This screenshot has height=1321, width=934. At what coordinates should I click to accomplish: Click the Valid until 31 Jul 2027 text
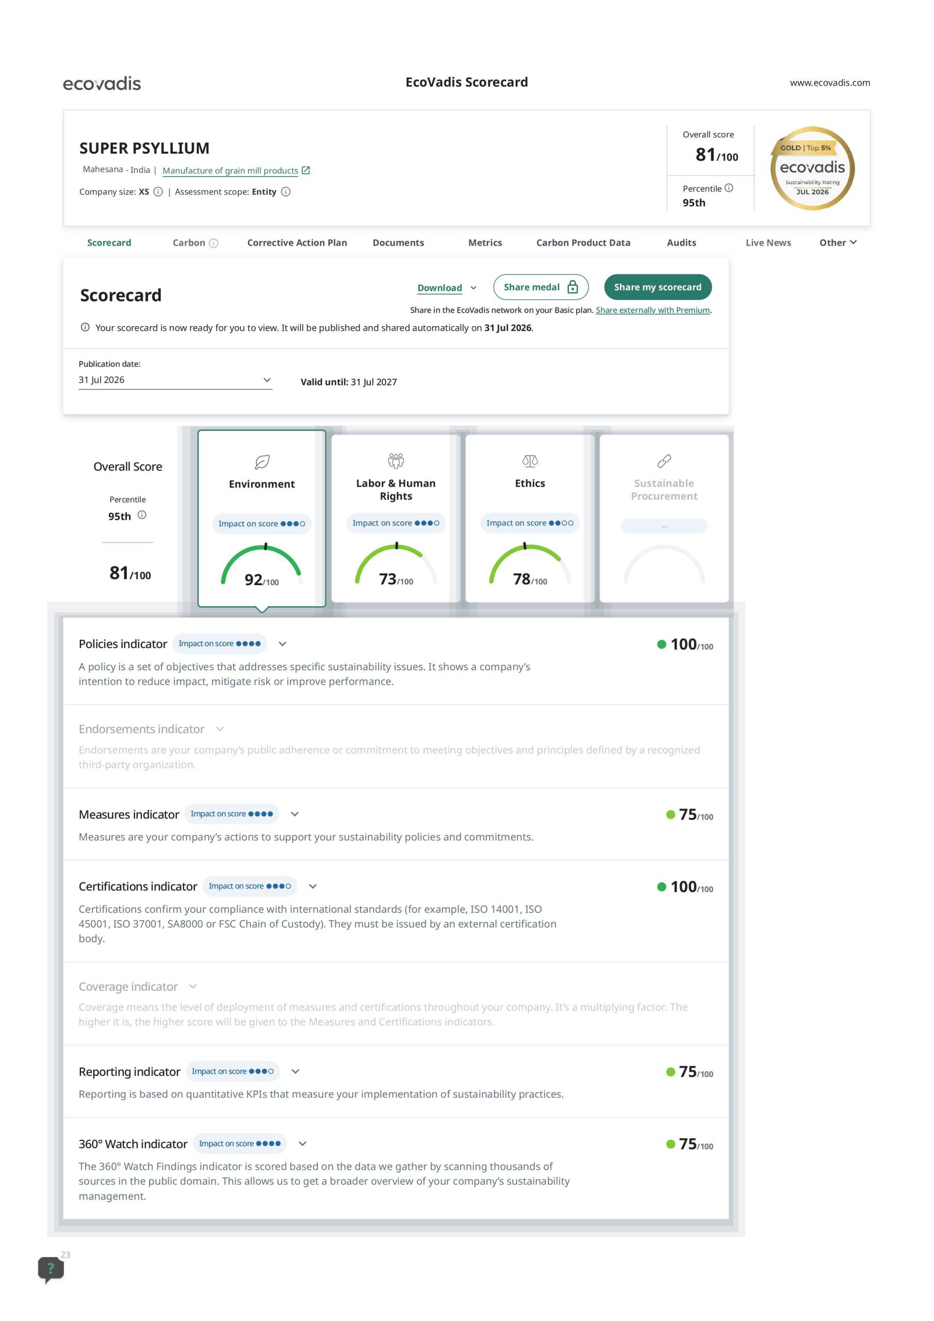(x=349, y=382)
